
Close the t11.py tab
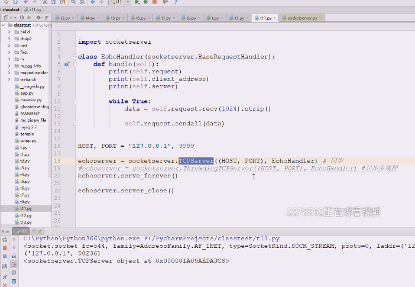click(x=275, y=18)
